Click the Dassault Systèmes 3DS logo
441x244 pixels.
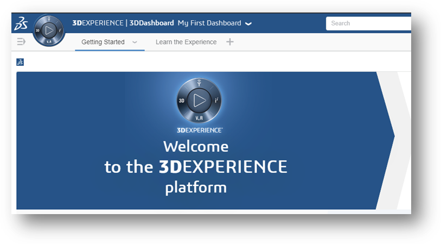(x=21, y=23)
